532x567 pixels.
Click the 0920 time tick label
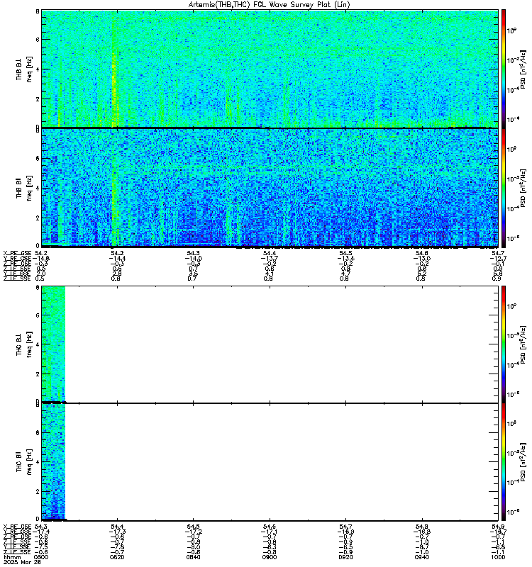[x=345, y=557]
